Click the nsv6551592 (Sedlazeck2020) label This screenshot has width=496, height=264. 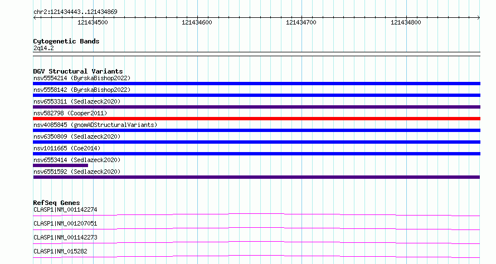[77, 172]
